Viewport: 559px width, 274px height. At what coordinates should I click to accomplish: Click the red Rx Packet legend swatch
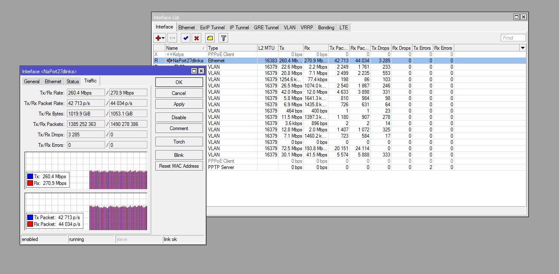click(30, 225)
